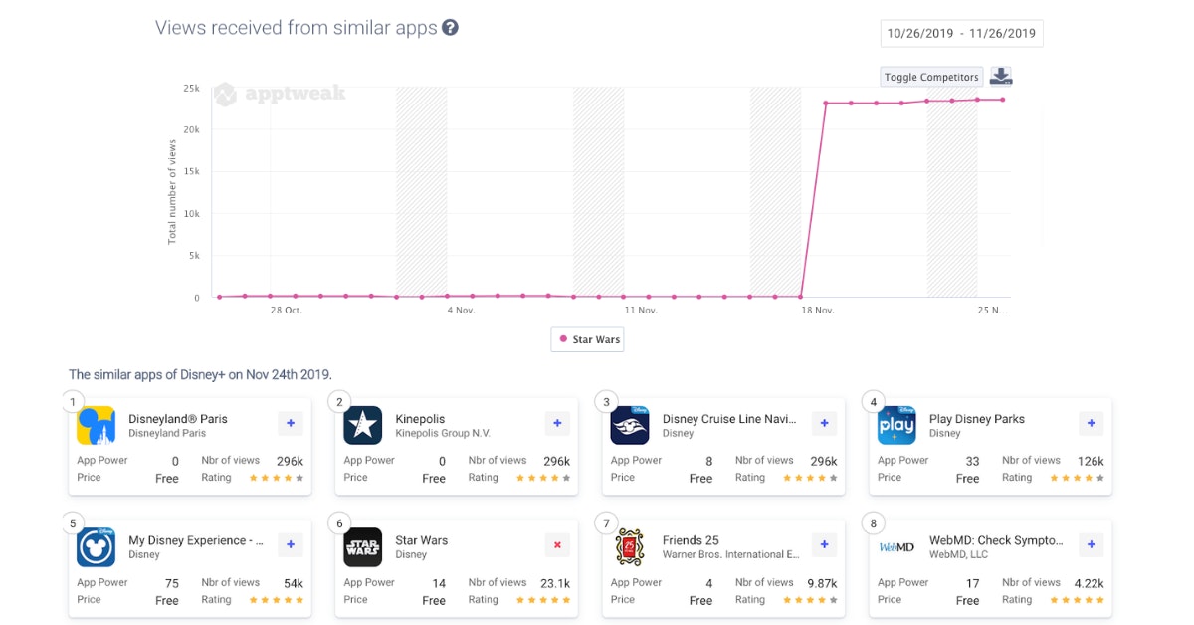1194x625 pixels.
Task: Open the Disneyland Paris app icon
Action: click(x=97, y=425)
